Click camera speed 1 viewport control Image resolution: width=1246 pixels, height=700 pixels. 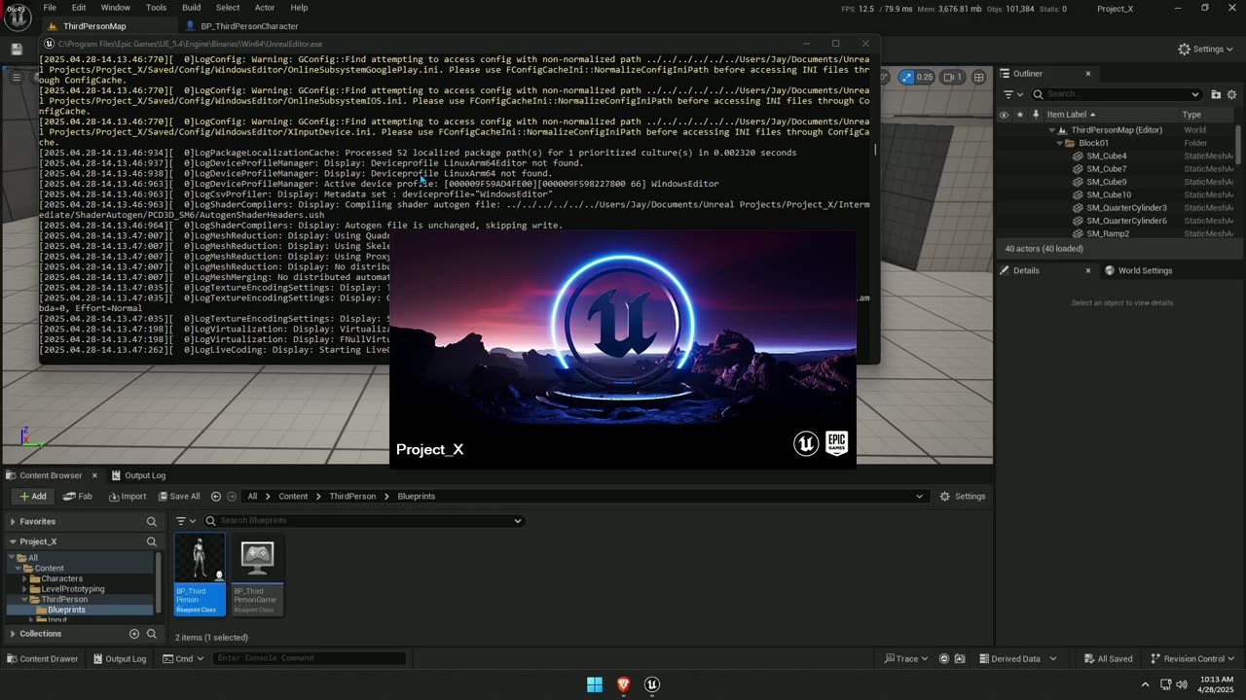pyautogui.click(x=952, y=77)
